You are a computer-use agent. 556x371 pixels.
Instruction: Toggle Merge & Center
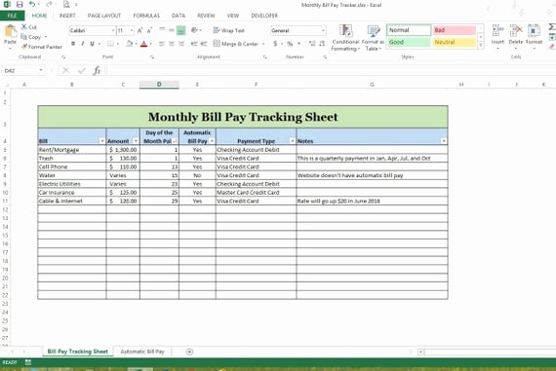click(236, 44)
